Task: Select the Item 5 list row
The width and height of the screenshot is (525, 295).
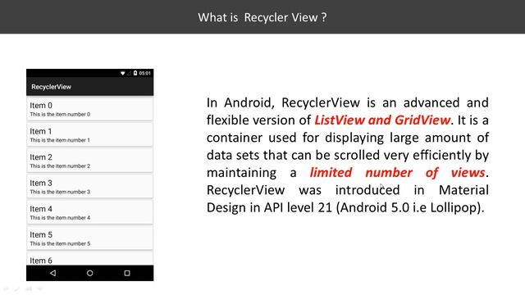Action: point(89,238)
